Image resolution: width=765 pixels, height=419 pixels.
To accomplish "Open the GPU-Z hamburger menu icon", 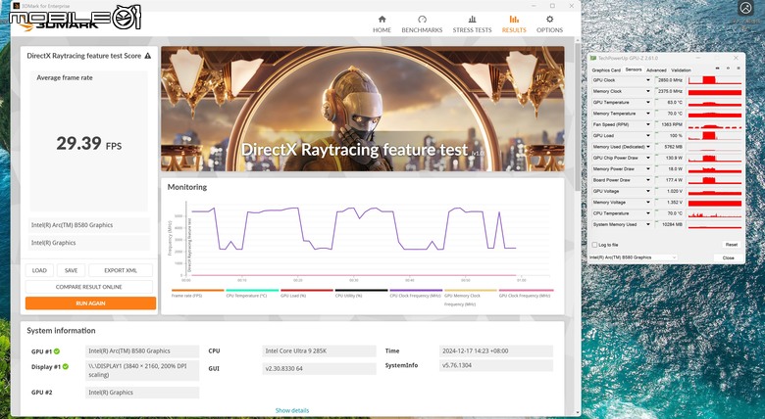I will point(739,69).
